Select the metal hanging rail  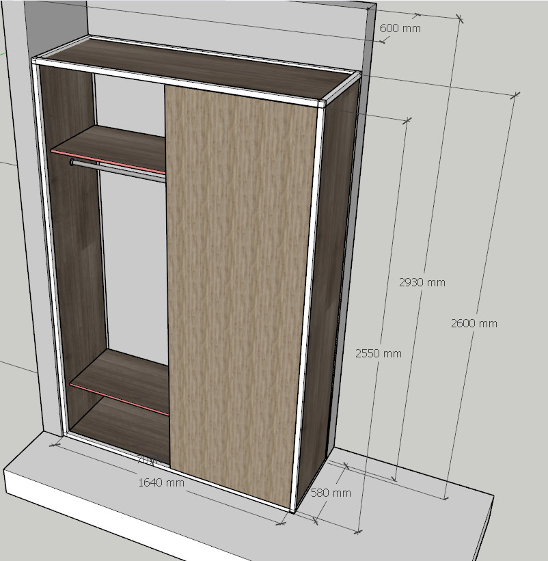(x=116, y=168)
